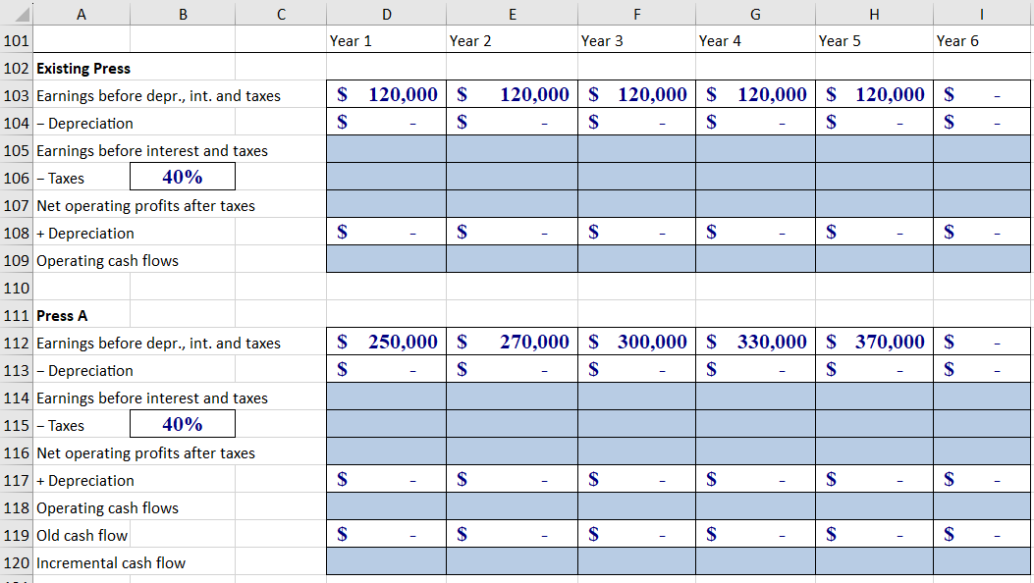This screenshot has width=1034, height=583.
Task: Click Press A Year 3 earnings 300,000
Action: (x=636, y=342)
